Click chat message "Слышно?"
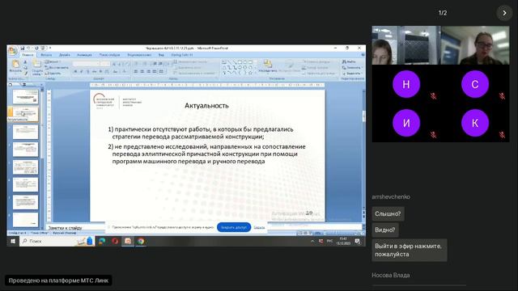Image resolution: width=518 pixels, height=291 pixels. click(388, 213)
